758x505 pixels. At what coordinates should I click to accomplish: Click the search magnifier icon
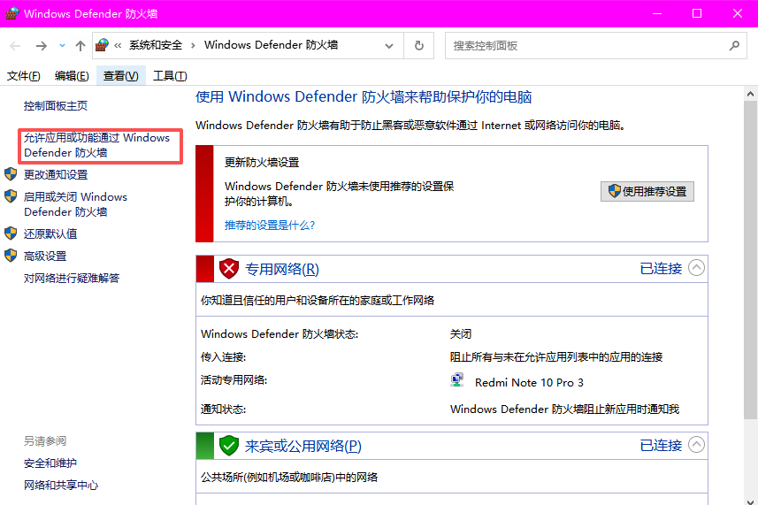[x=735, y=45]
